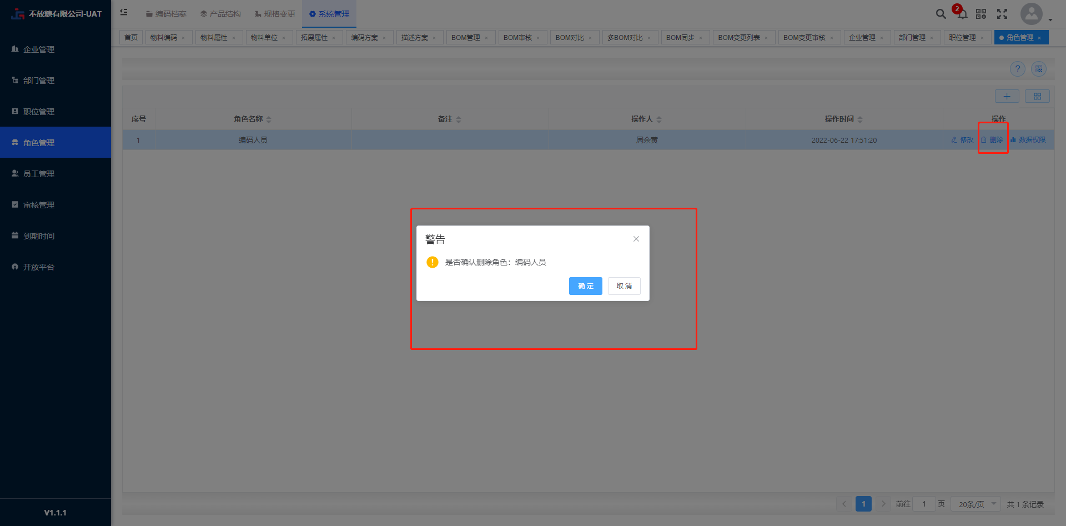Screen dimensions: 1066x526
Task: Open the user avatar menu
Action: point(1032,14)
